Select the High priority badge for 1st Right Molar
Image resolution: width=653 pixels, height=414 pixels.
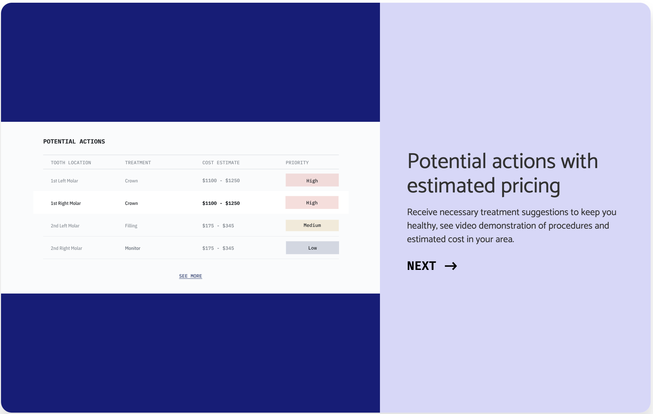click(312, 203)
